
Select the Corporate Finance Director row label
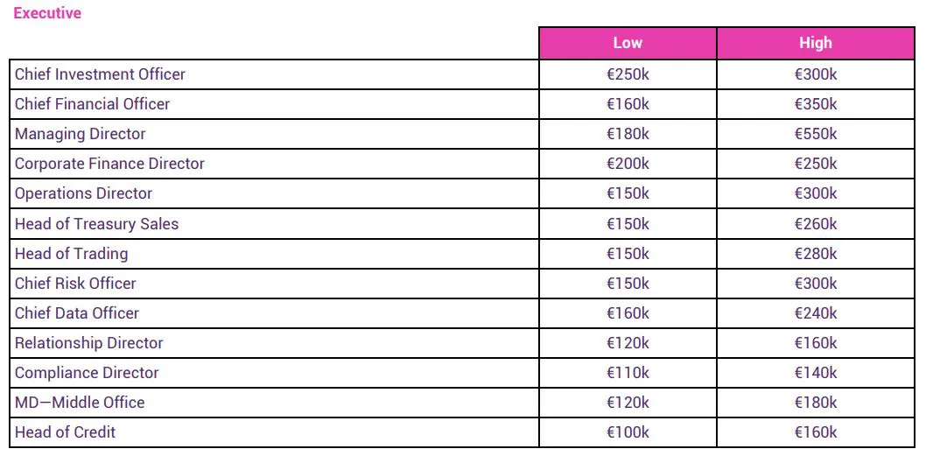click(110, 164)
